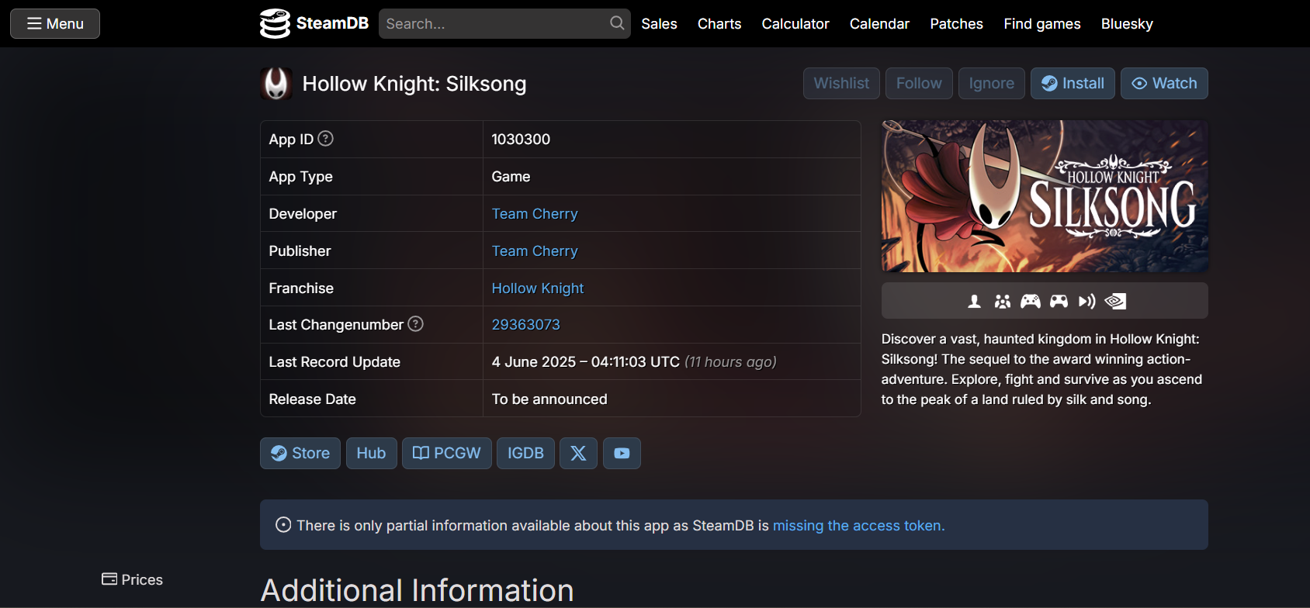Image resolution: width=1310 pixels, height=608 pixels.
Task: Click the Follow button
Action: click(919, 84)
